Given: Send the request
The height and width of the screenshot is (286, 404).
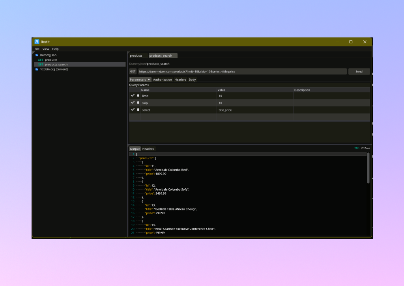Looking at the screenshot, I should click(x=359, y=72).
